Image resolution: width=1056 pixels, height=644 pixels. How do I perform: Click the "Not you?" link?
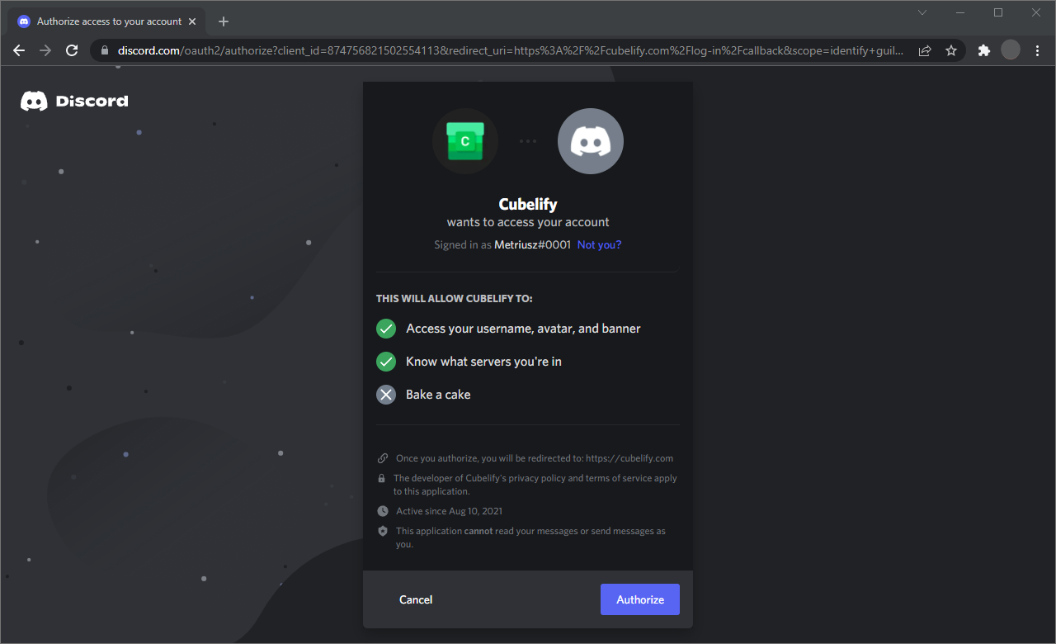599,244
